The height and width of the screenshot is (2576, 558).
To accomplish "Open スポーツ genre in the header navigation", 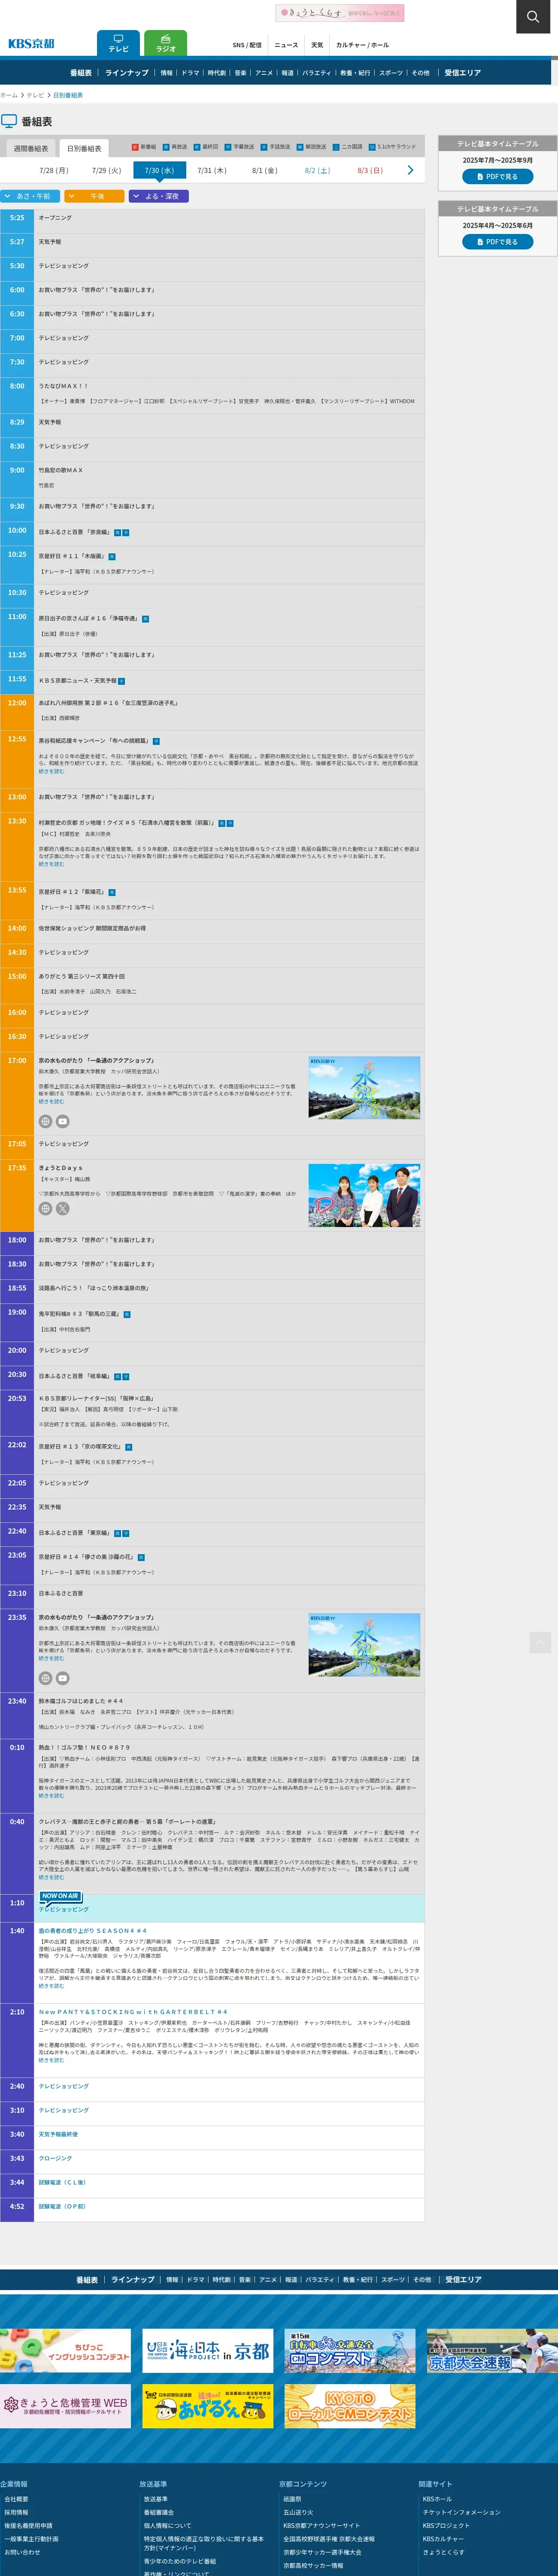I will (391, 73).
